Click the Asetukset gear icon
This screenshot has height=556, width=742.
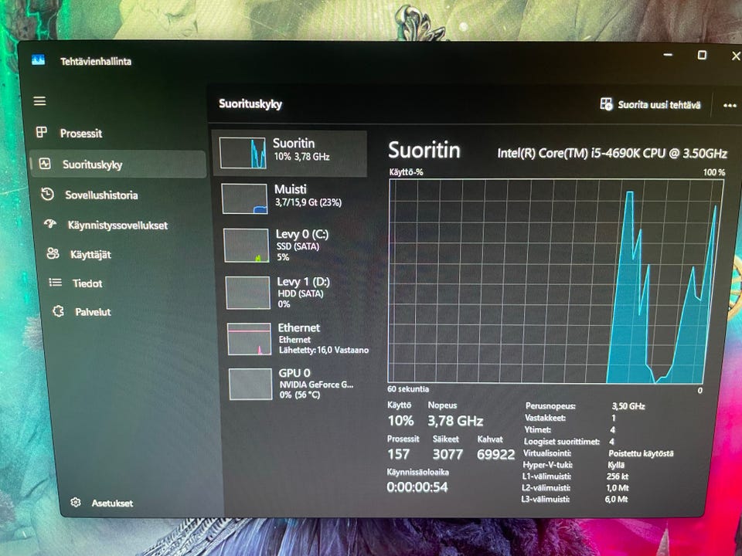tap(75, 502)
